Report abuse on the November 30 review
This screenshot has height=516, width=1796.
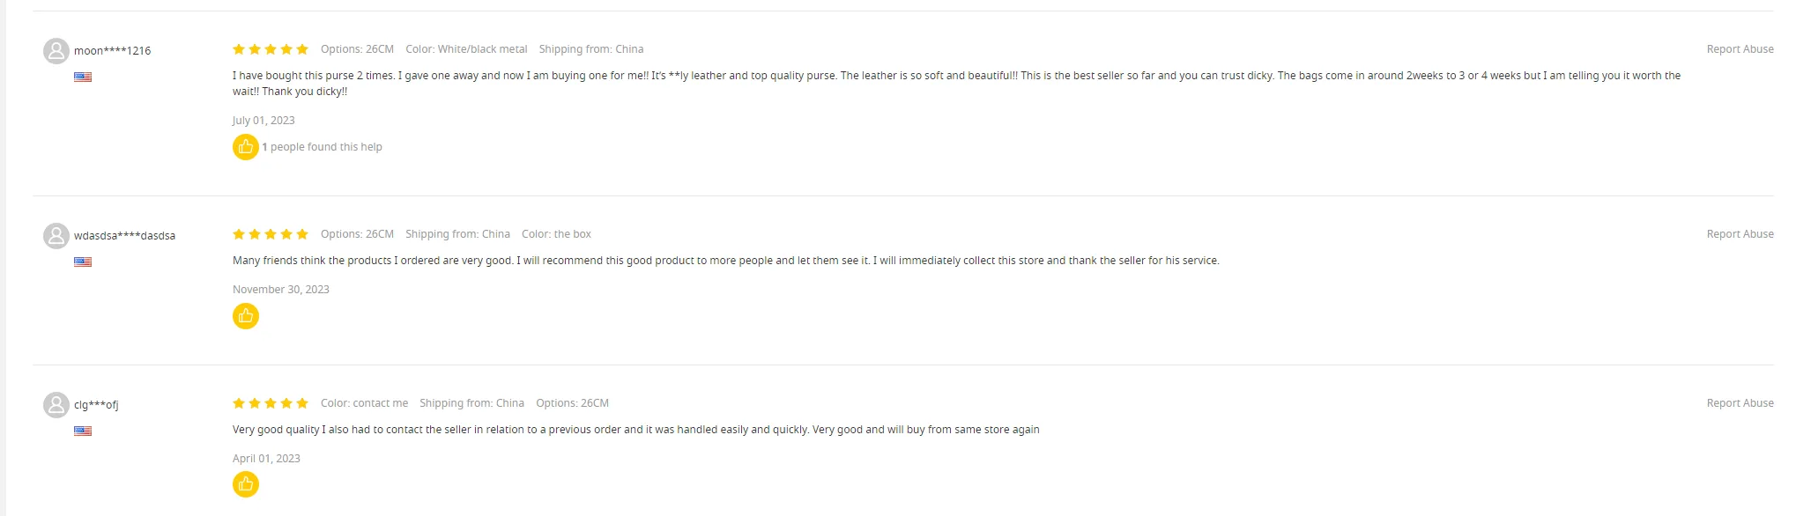point(1740,234)
